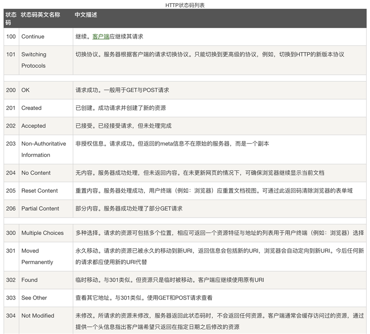
Task: Click description 已接受。已经接受请求，但未处理完成
Action: (x=124, y=126)
